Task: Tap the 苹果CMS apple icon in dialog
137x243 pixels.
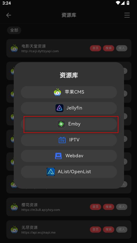Action: [x=57, y=92]
